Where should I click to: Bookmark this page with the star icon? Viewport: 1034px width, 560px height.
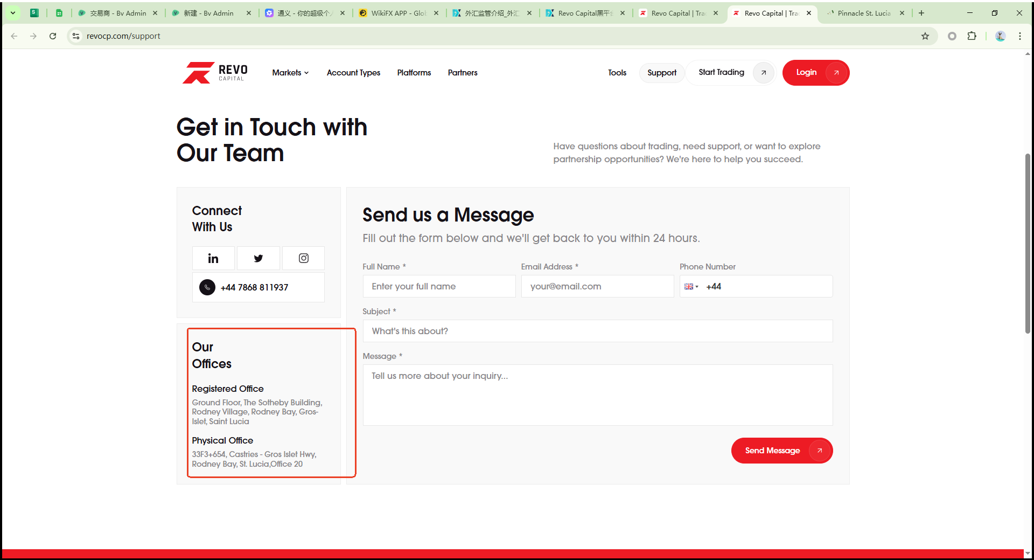[x=925, y=36]
